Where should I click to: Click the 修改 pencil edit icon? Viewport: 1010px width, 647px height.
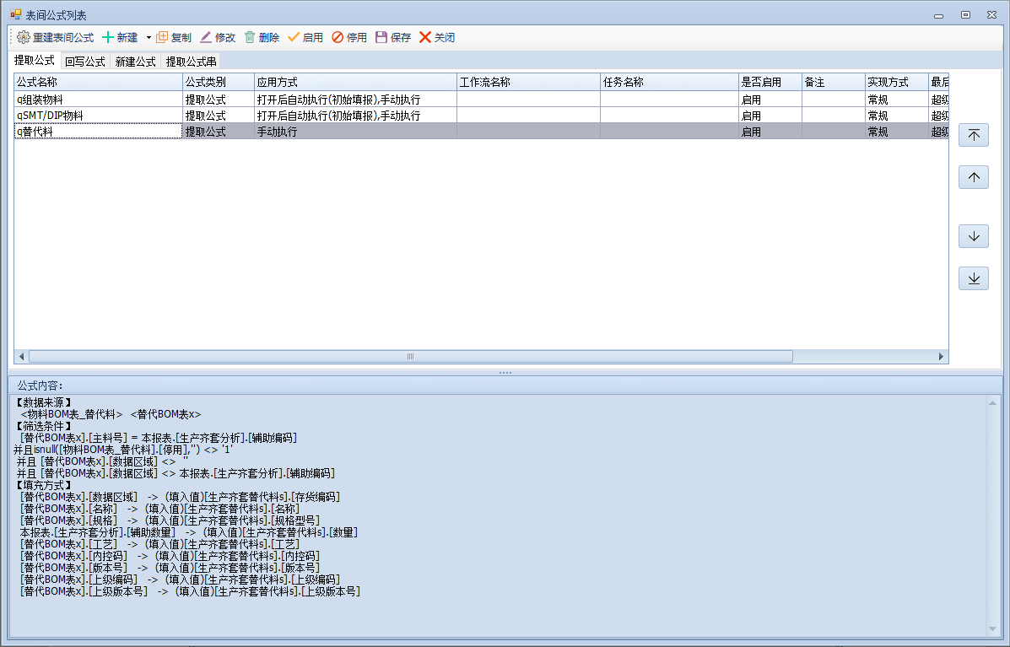pos(206,37)
